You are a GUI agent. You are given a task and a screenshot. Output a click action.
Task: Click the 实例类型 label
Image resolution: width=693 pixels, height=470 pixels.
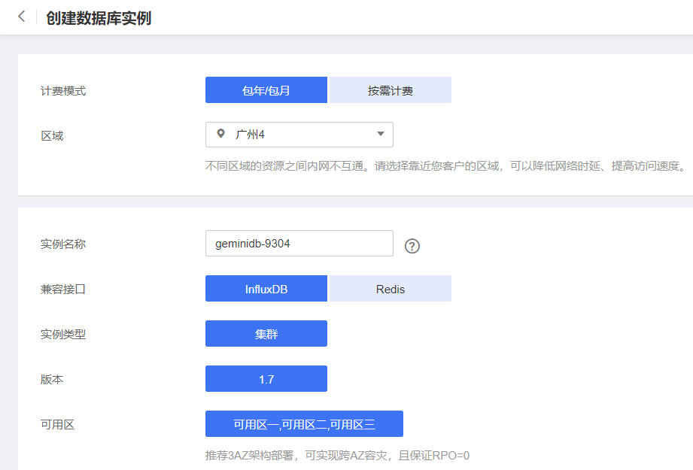tap(63, 335)
